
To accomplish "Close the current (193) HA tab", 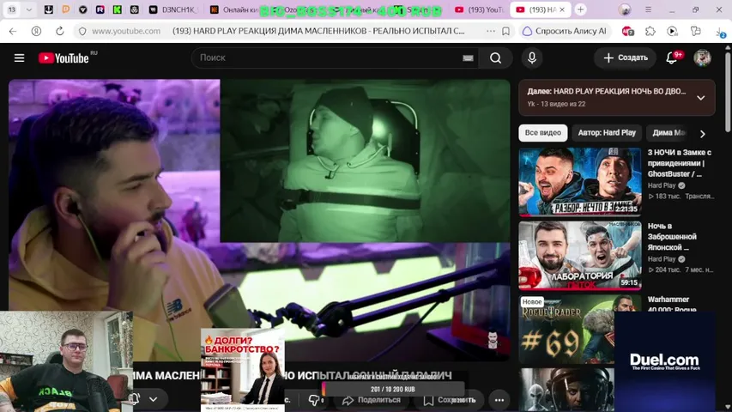I will point(562,9).
